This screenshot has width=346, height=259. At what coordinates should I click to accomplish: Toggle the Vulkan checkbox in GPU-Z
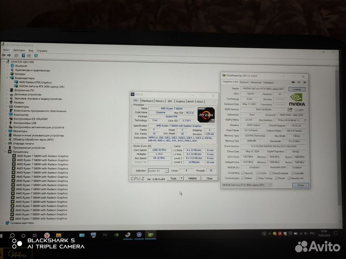[x=243, y=178]
